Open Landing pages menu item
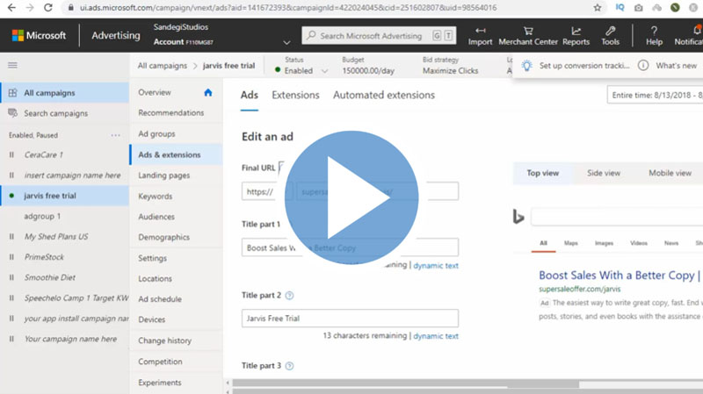 [163, 176]
